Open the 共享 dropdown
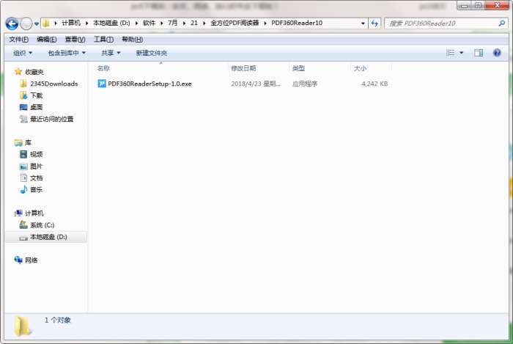Viewport: 513px width, 344px height. (111, 53)
